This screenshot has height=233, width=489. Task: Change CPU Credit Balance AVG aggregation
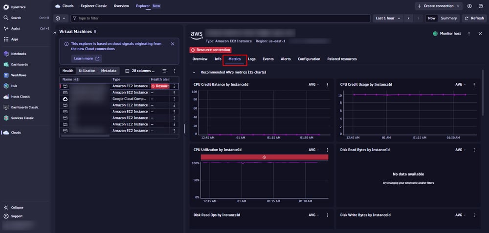click(314, 84)
